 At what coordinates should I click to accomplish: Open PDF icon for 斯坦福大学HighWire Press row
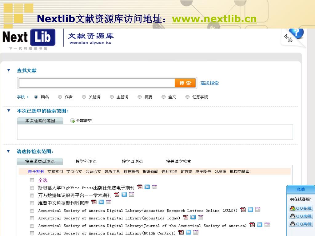140,187
